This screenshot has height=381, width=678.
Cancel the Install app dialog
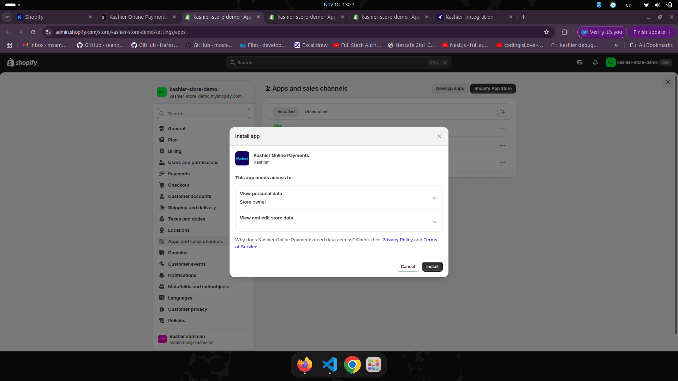pos(408,267)
